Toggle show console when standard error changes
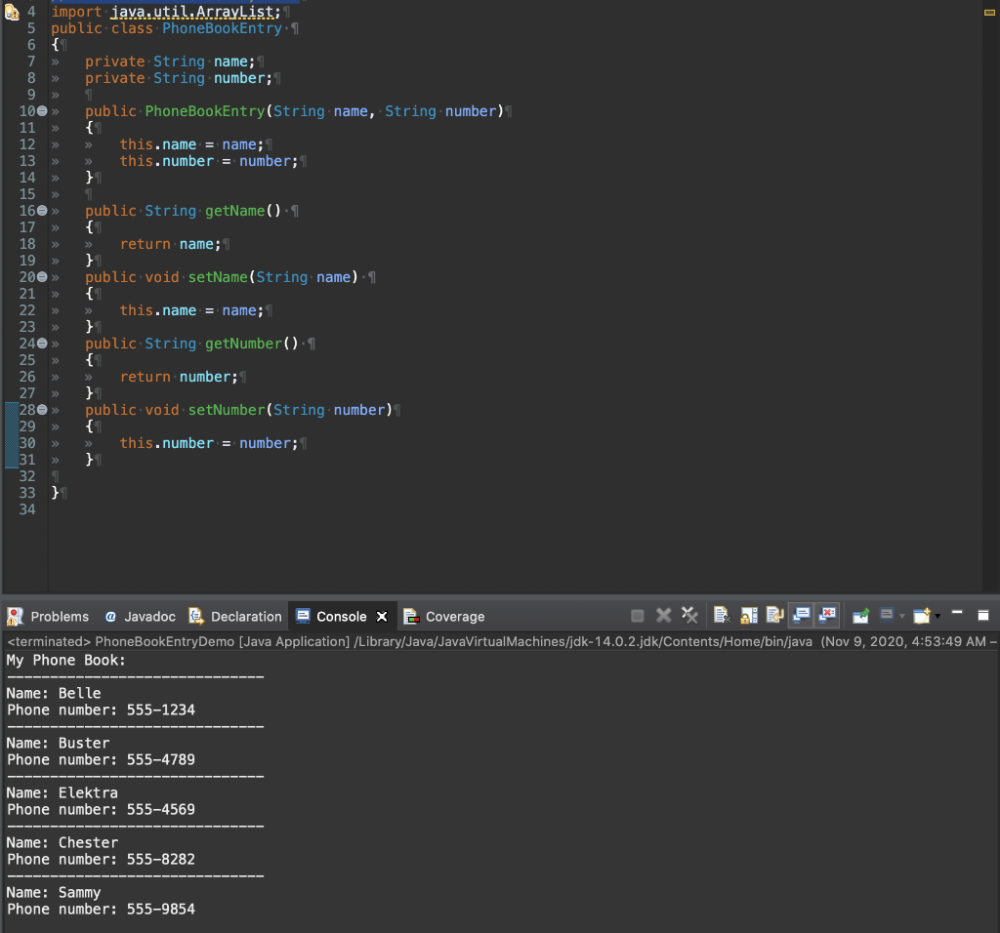Screen dimensions: 1000x933 tap(827, 615)
